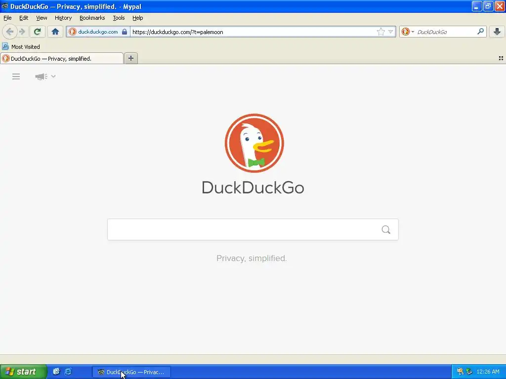This screenshot has height=379, width=506.
Task: Click the DuckDuckGo taskbar window button
Action: (131, 372)
